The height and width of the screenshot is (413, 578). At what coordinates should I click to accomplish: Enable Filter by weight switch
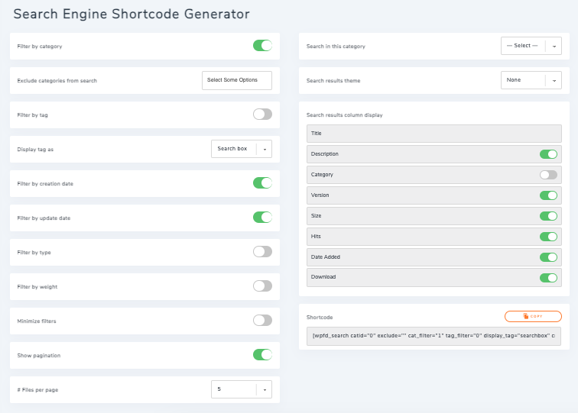pos(262,286)
